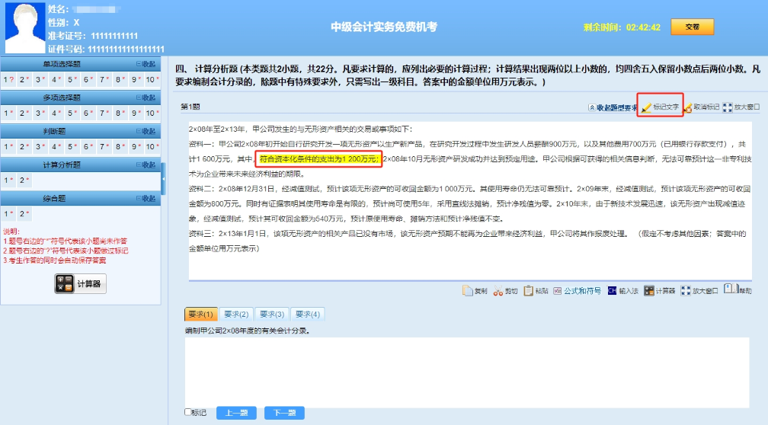Click the 剩余时间 countdown timer
768x425 pixels.
coord(622,27)
